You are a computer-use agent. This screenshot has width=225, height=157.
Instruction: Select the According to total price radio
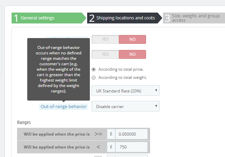point(94,69)
